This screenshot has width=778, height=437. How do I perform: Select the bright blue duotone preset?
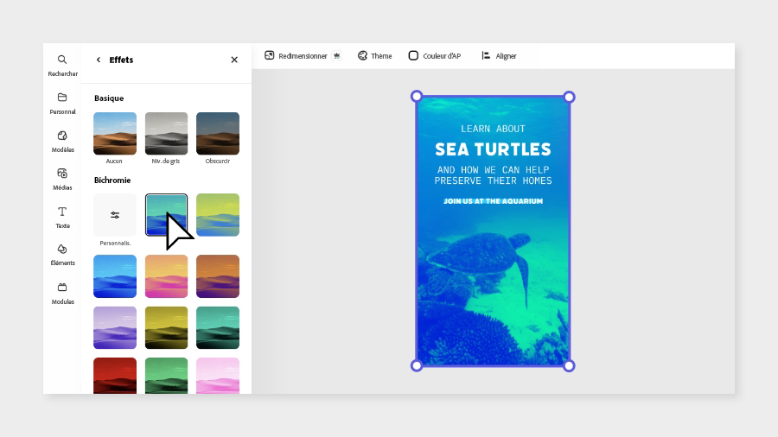[115, 276]
